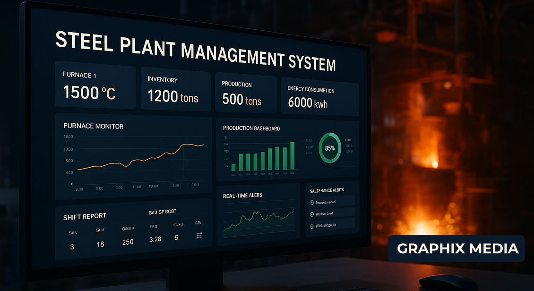Click the third maintenance alert icon
The width and height of the screenshot is (534, 291).
tap(311, 226)
